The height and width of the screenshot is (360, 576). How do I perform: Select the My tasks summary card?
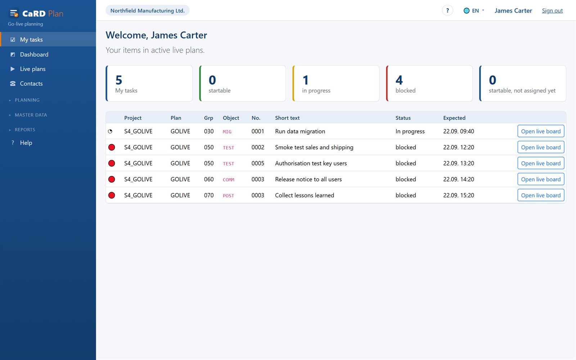[x=149, y=84]
